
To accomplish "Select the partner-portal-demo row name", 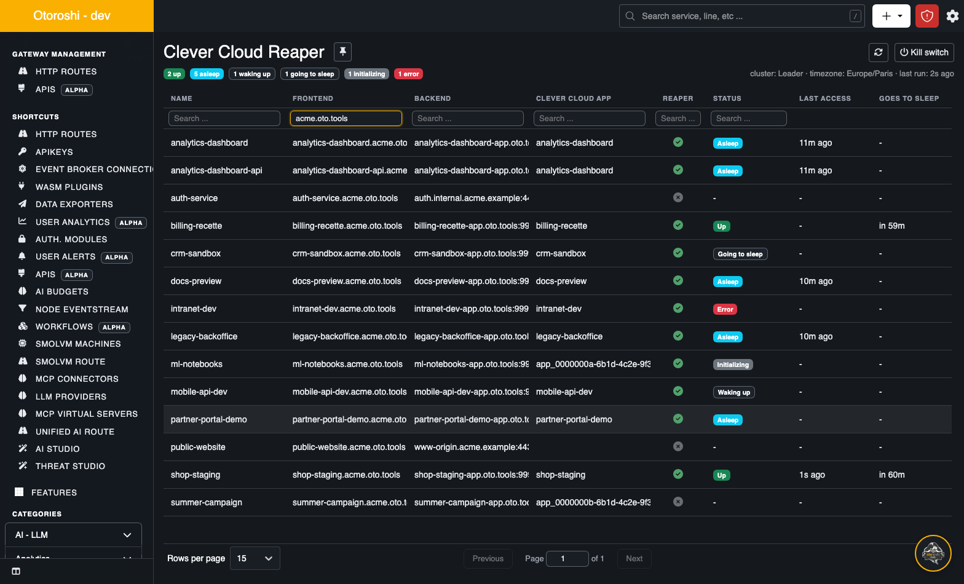I will click(209, 419).
